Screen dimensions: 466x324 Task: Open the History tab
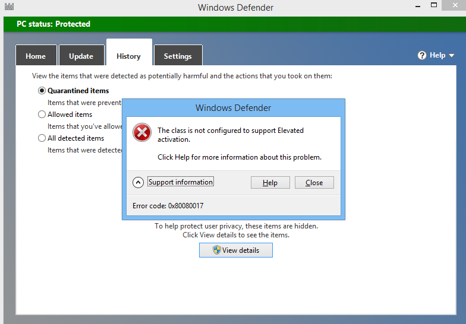tap(129, 52)
